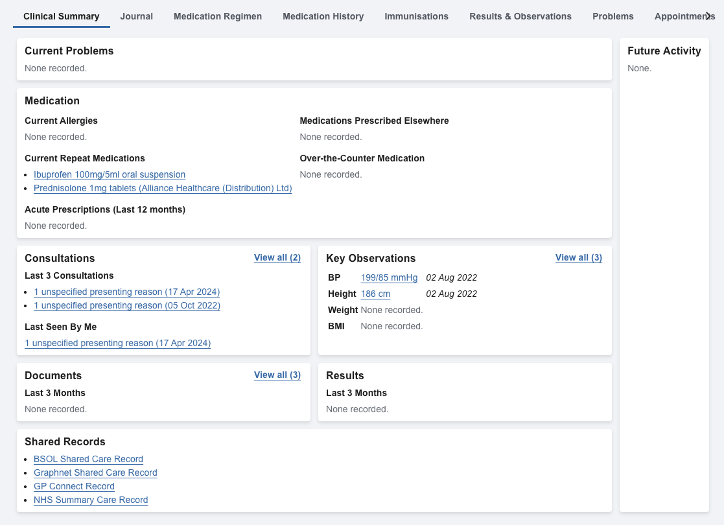View the BP reading 199/85 mmHg

[x=389, y=277]
